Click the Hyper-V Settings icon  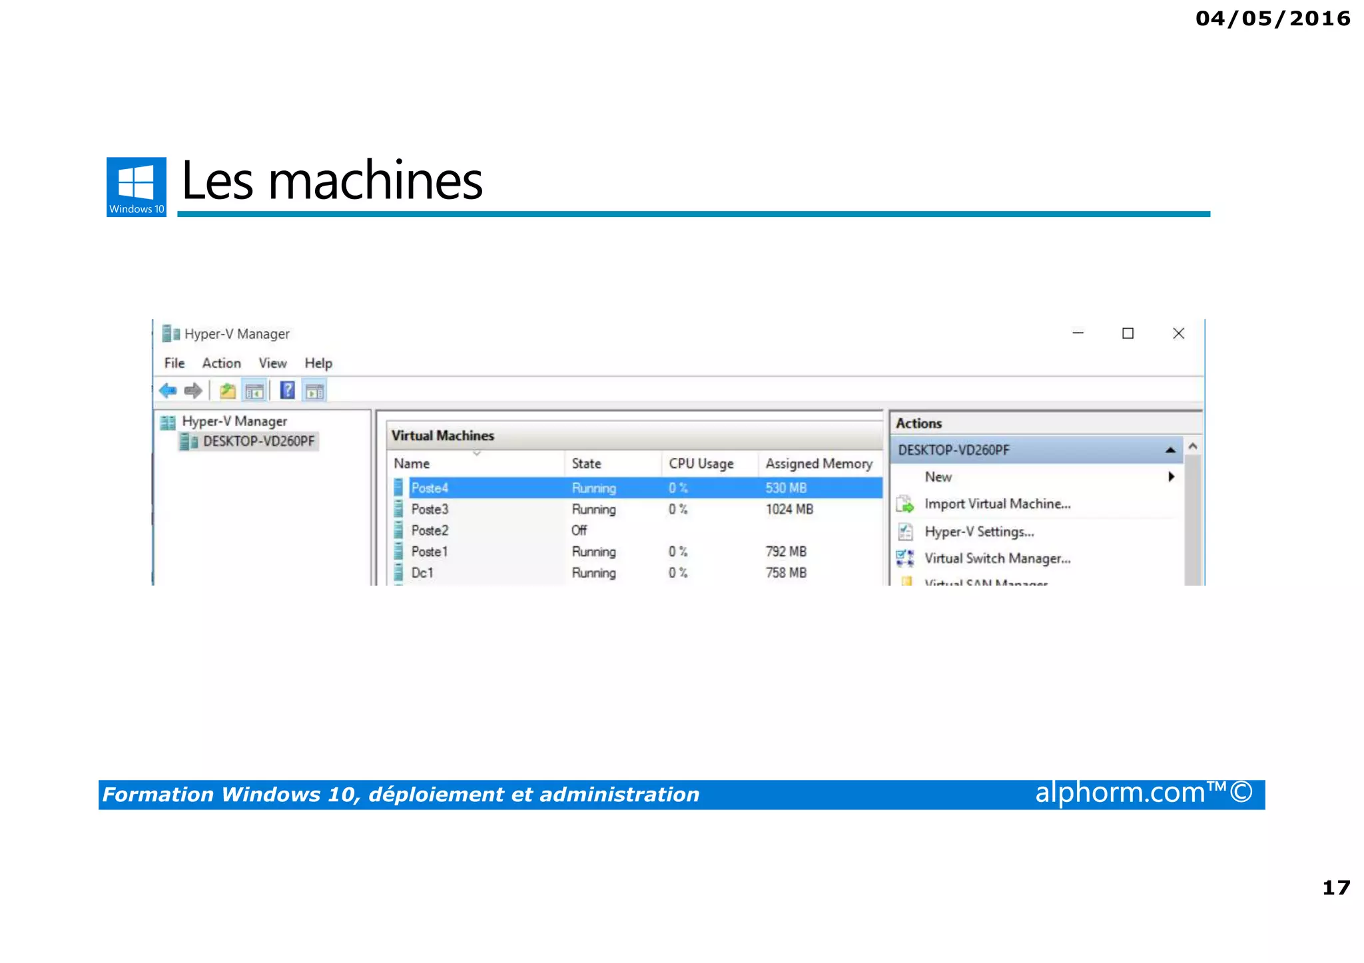click(905, 532)
